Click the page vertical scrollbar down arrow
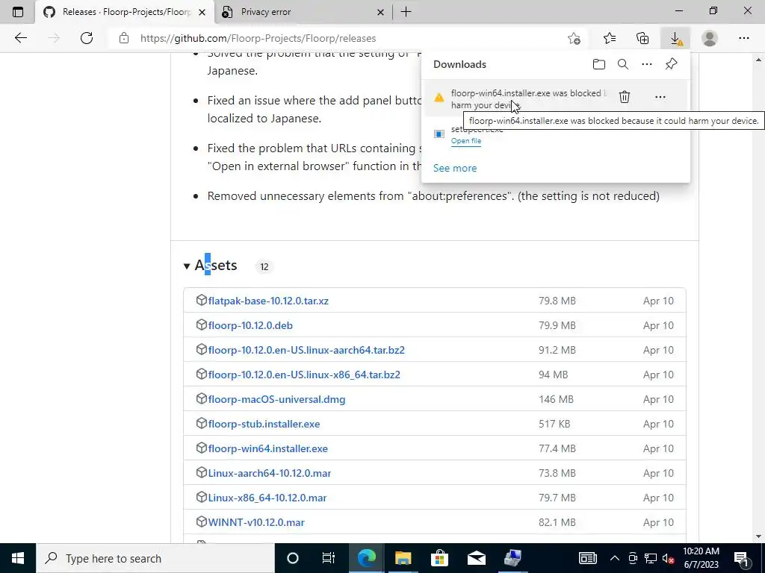Image resolution: width=765 pixels, height=573 pixels. [x=758, y=537]
